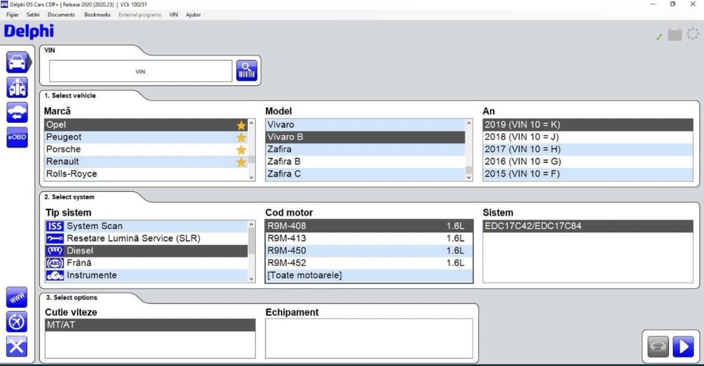Click the instruments gauge icon
Screen dimensions: 704x366
pos(55,275)
